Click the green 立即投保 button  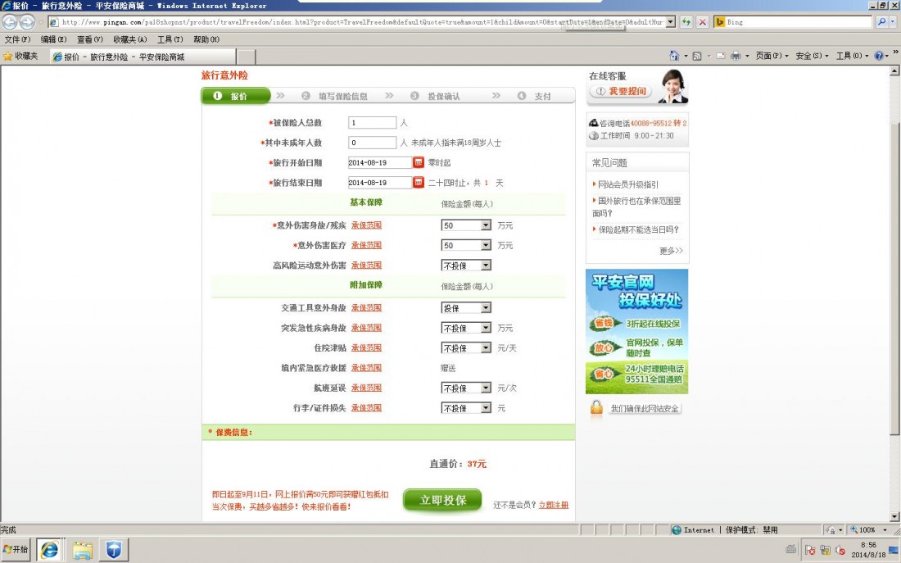click(x=442, y=501)
